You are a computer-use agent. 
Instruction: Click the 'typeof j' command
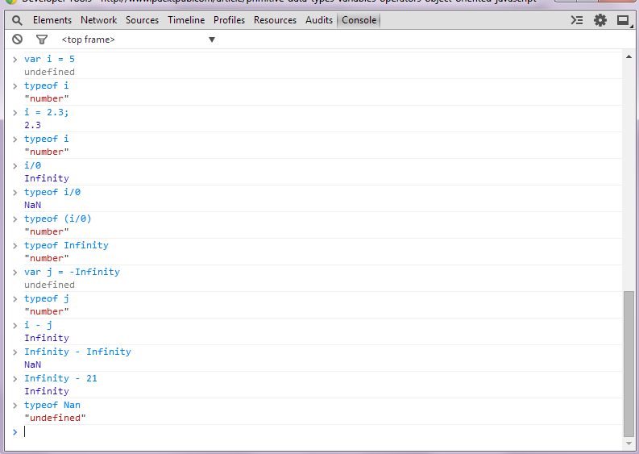[x=47, y=298]
